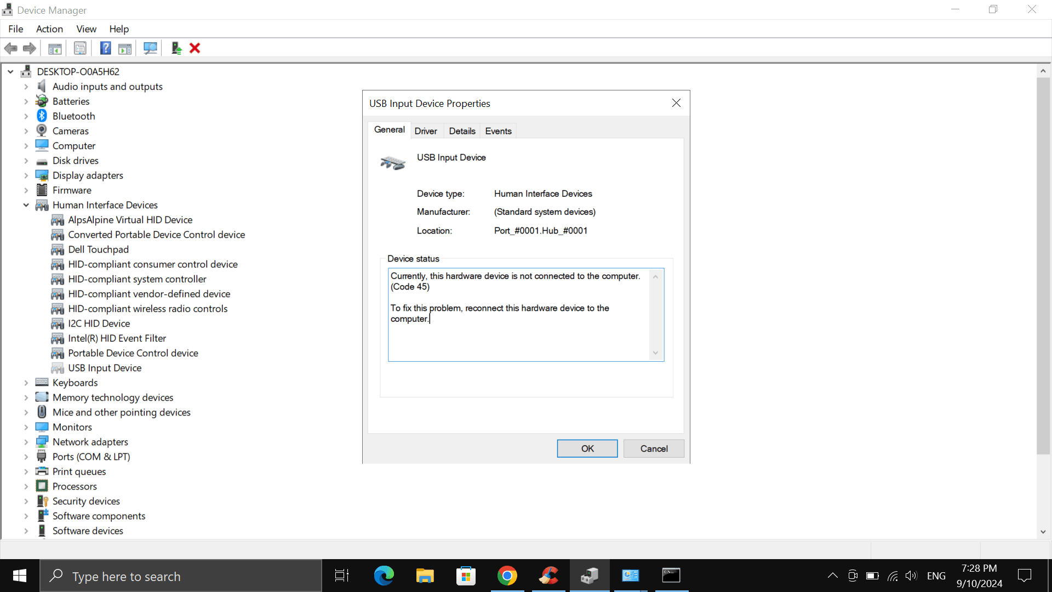Toggle the Show/Hide Action Pane icon
The image size is (1052, 592).
pos(125,48)
